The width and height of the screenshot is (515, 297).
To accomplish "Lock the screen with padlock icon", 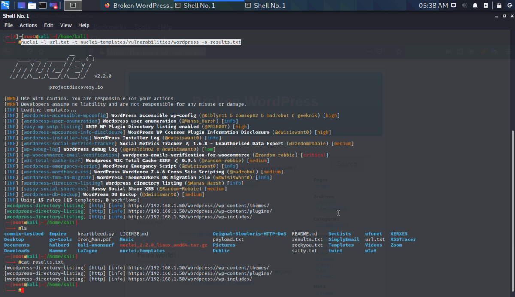I will [499, 6].
